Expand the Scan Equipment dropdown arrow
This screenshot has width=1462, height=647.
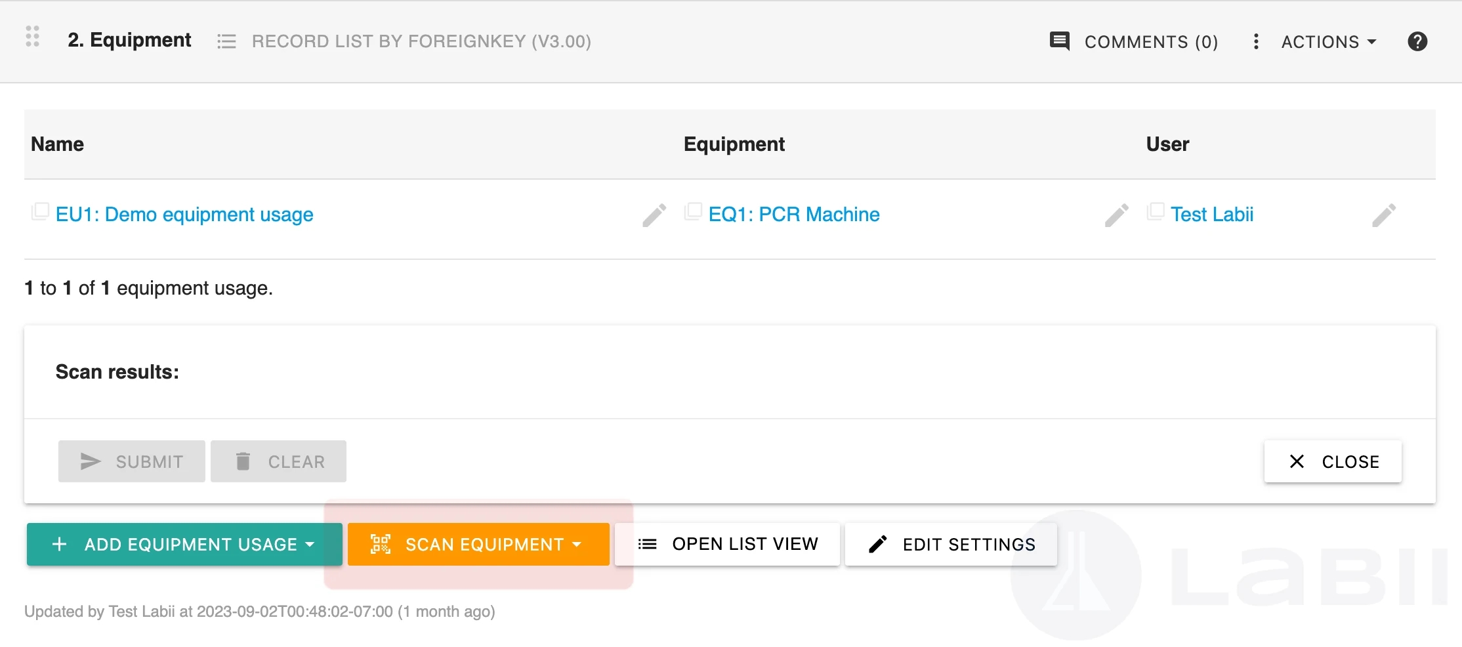[x=577, y=544]
